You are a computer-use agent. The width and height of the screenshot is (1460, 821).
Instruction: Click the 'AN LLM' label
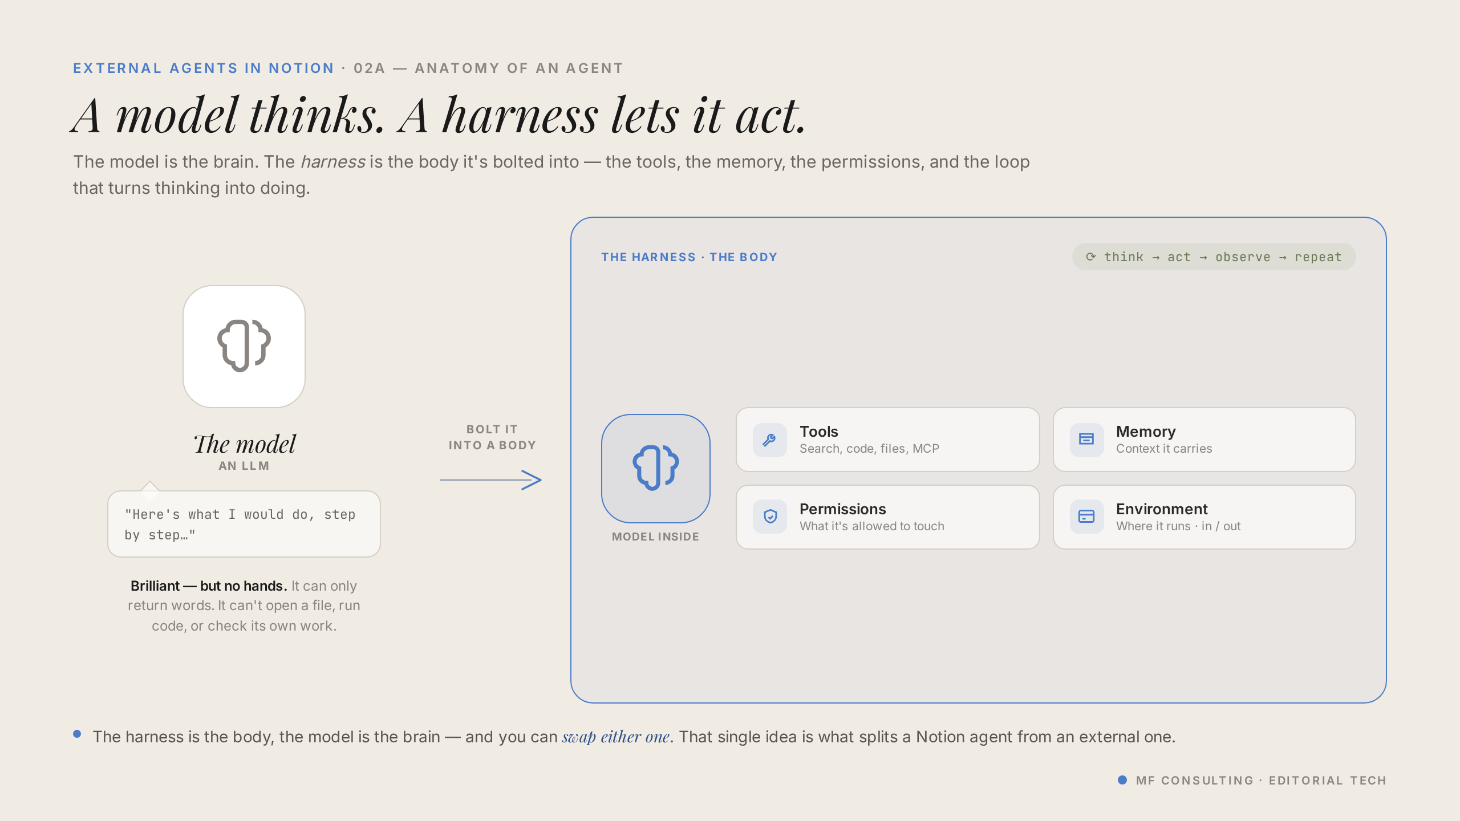tap(244, 466)
